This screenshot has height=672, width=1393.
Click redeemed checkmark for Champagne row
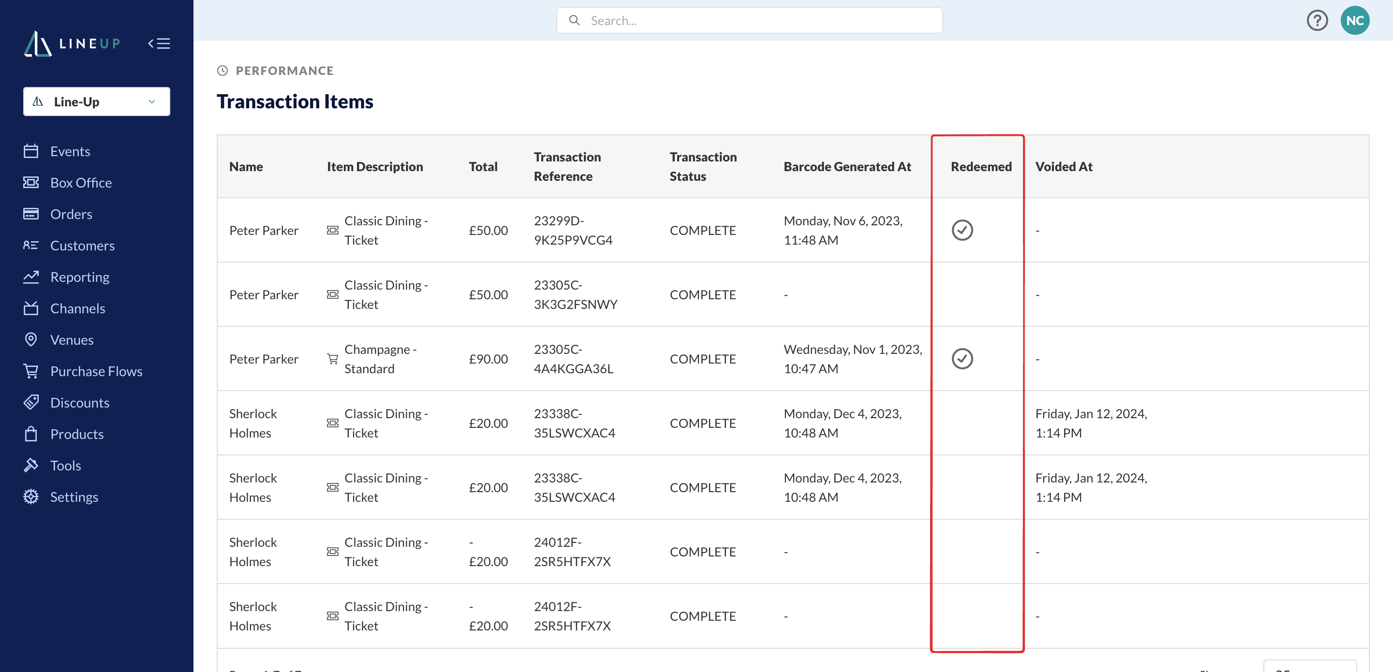click(x=962, y=358)
